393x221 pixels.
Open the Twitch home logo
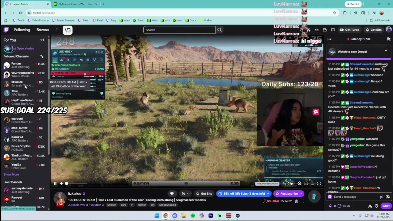click(x=6, y=30)
